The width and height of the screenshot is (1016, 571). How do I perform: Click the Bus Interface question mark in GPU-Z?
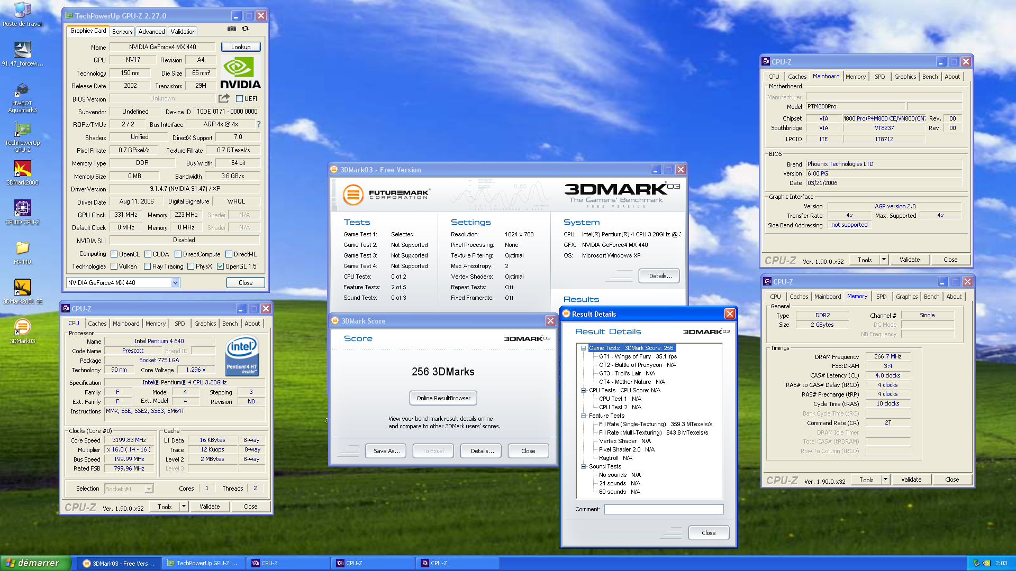point(259,124)
